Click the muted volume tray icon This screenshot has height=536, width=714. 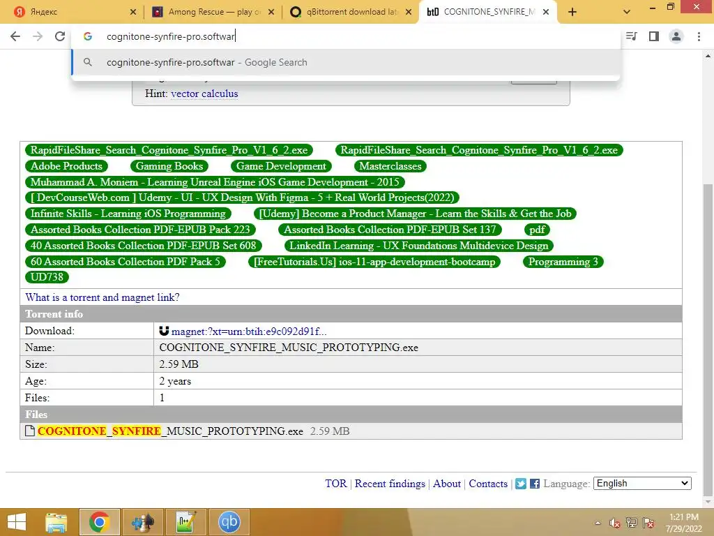(615, 523)
